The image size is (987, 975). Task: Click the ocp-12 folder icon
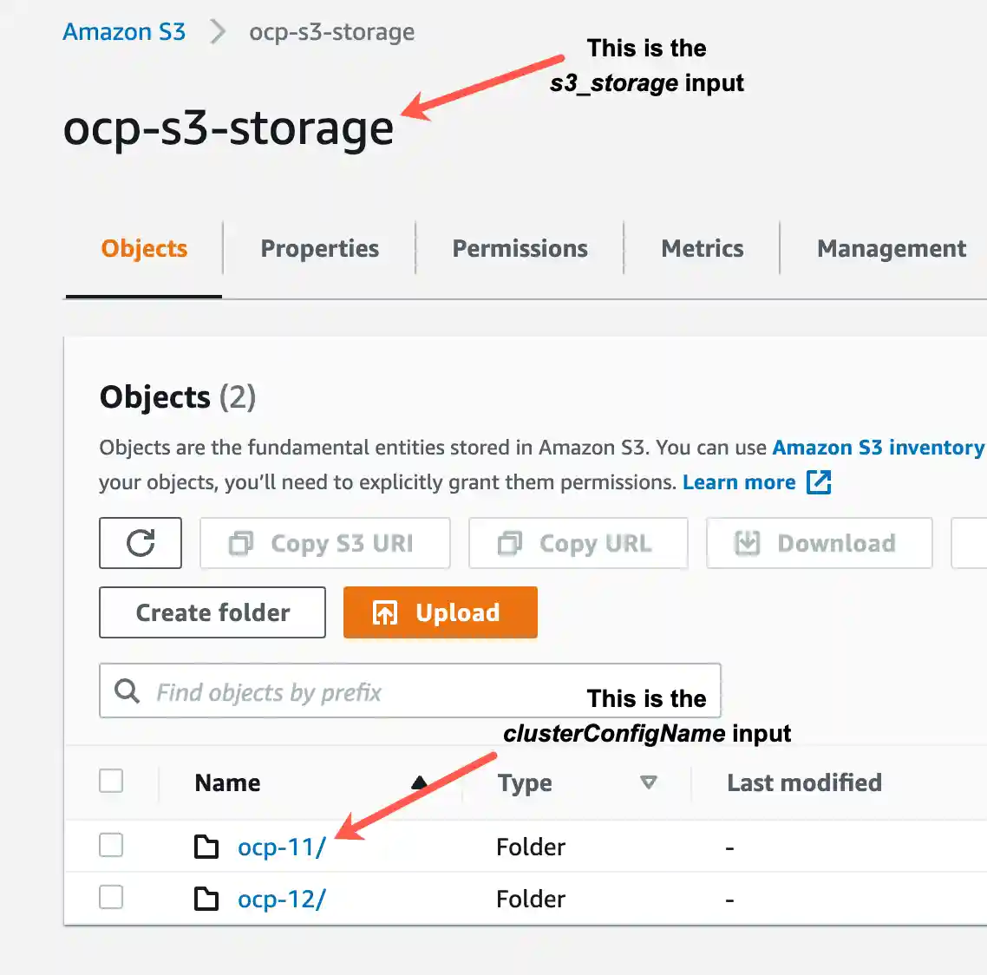coord(206,899)
